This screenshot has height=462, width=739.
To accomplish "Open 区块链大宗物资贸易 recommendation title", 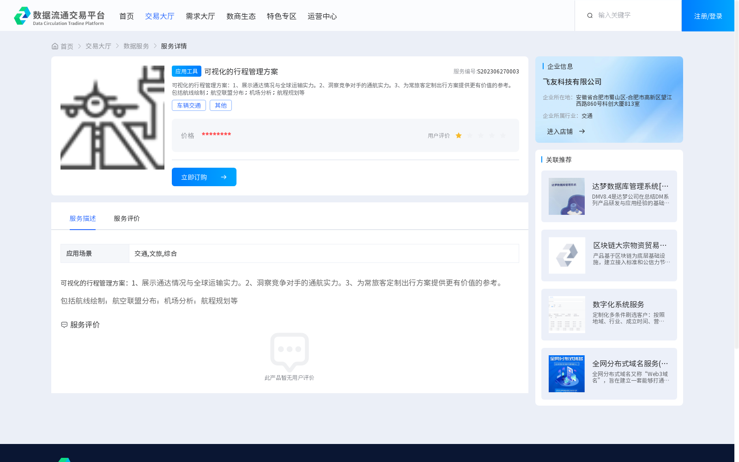I will pos(630,245).
